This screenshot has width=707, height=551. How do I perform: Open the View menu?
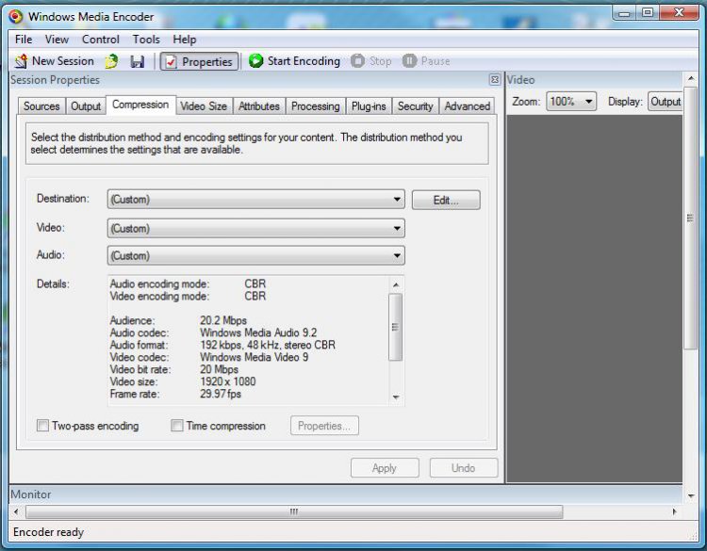pyautogui.click(x=57, y=40)
